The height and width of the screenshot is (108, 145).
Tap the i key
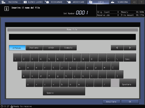[x=81, y=66]
